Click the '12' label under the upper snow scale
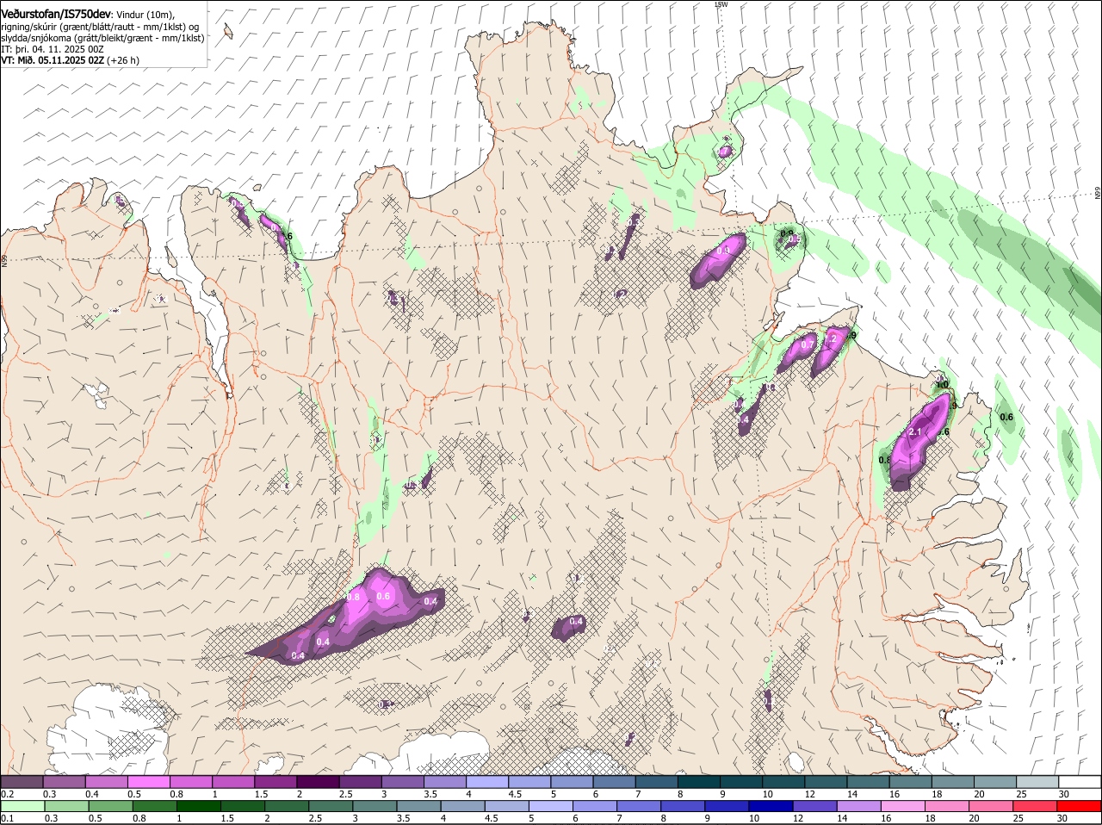Image resolution: width=1102 pixels, height=825 pixels. (809, 794)
